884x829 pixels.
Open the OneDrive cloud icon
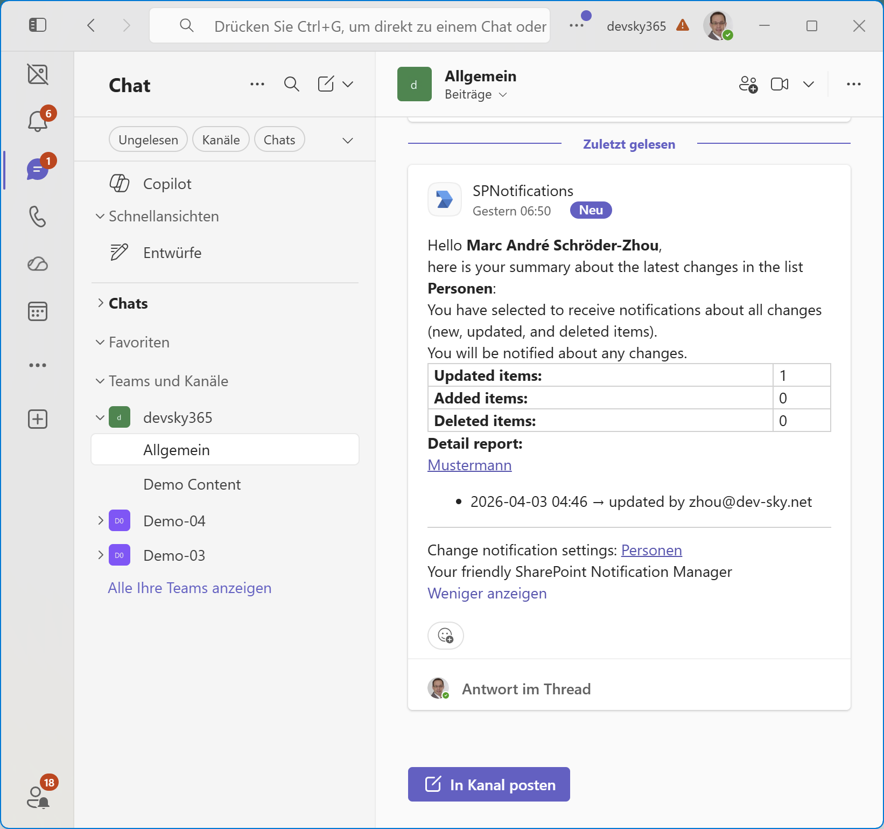(x=37, y=264)
